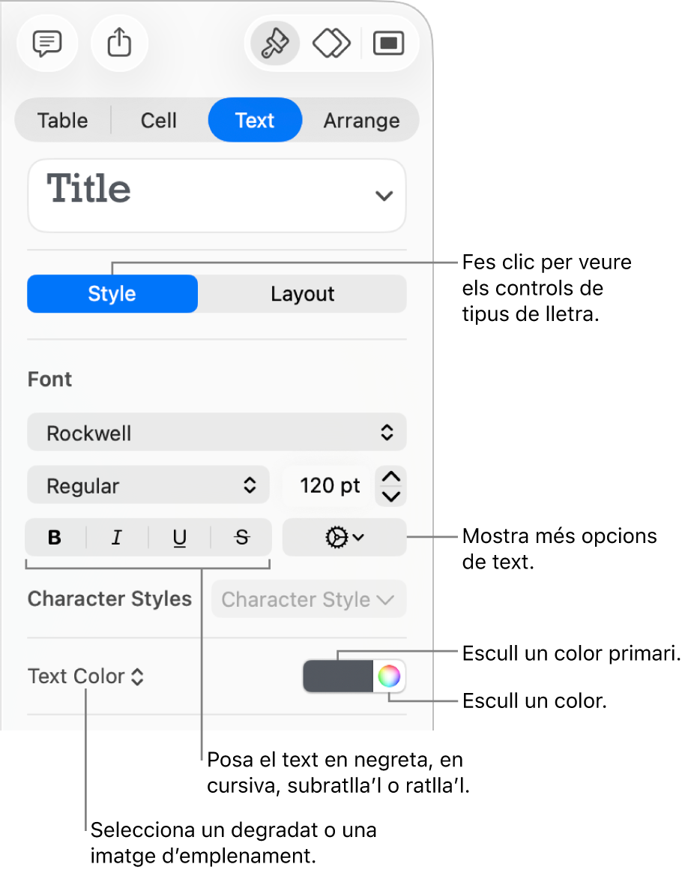Increase font size with the stepper
Screen dimensions: 688x870
[390, 478]
